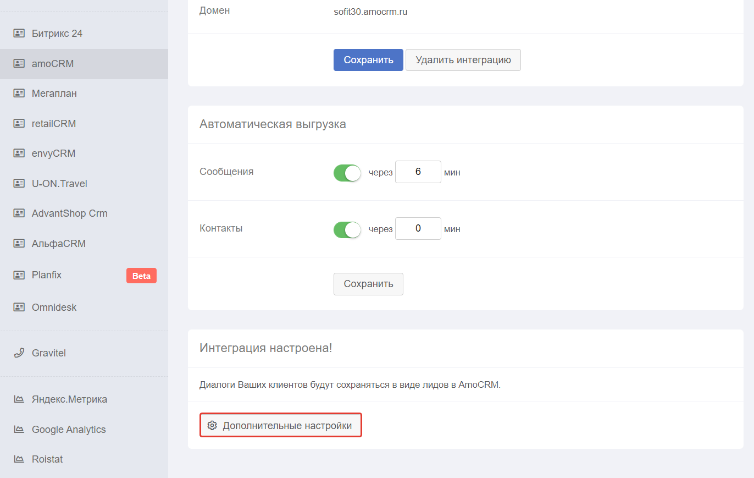The image size is (754, 478).
Task: Open Дополнительные настройки
Action: click(x=280, y=426)
